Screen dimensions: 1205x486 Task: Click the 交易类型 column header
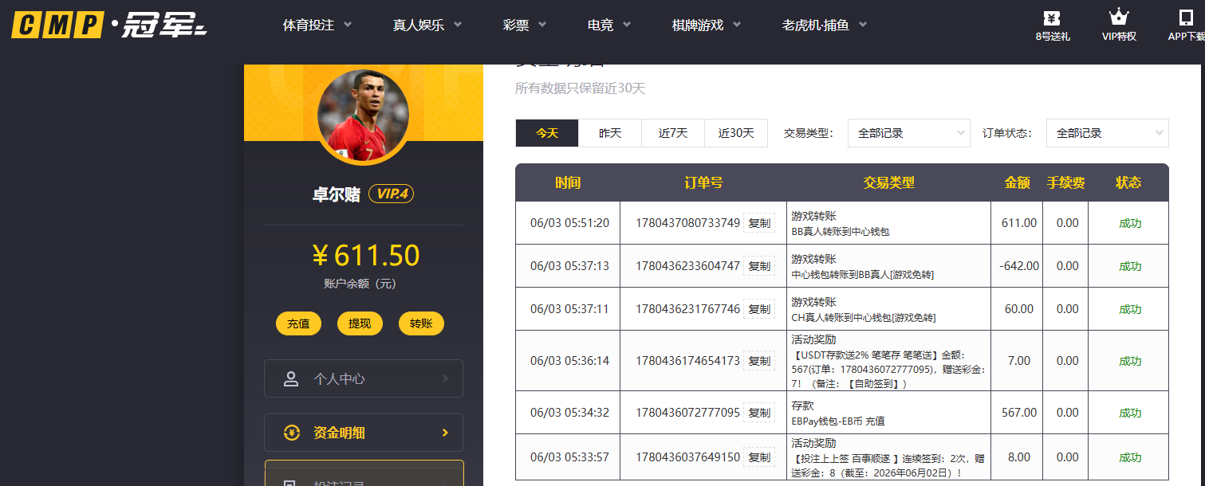(x=888, y=182)
